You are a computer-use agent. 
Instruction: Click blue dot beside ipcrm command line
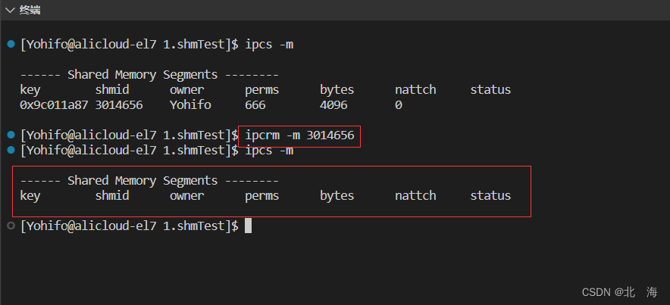[x=11, y=135]
